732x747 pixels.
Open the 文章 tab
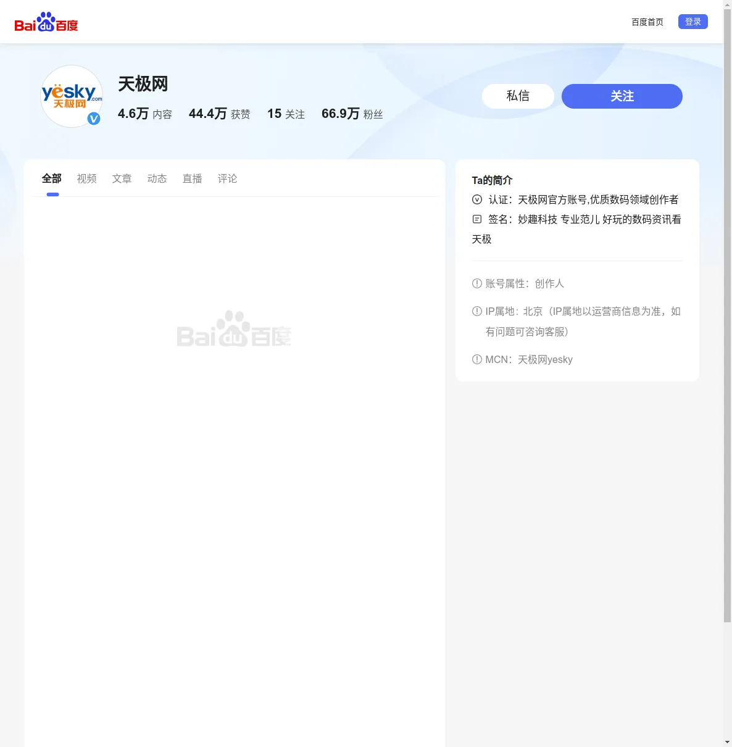tap(122, 178)
